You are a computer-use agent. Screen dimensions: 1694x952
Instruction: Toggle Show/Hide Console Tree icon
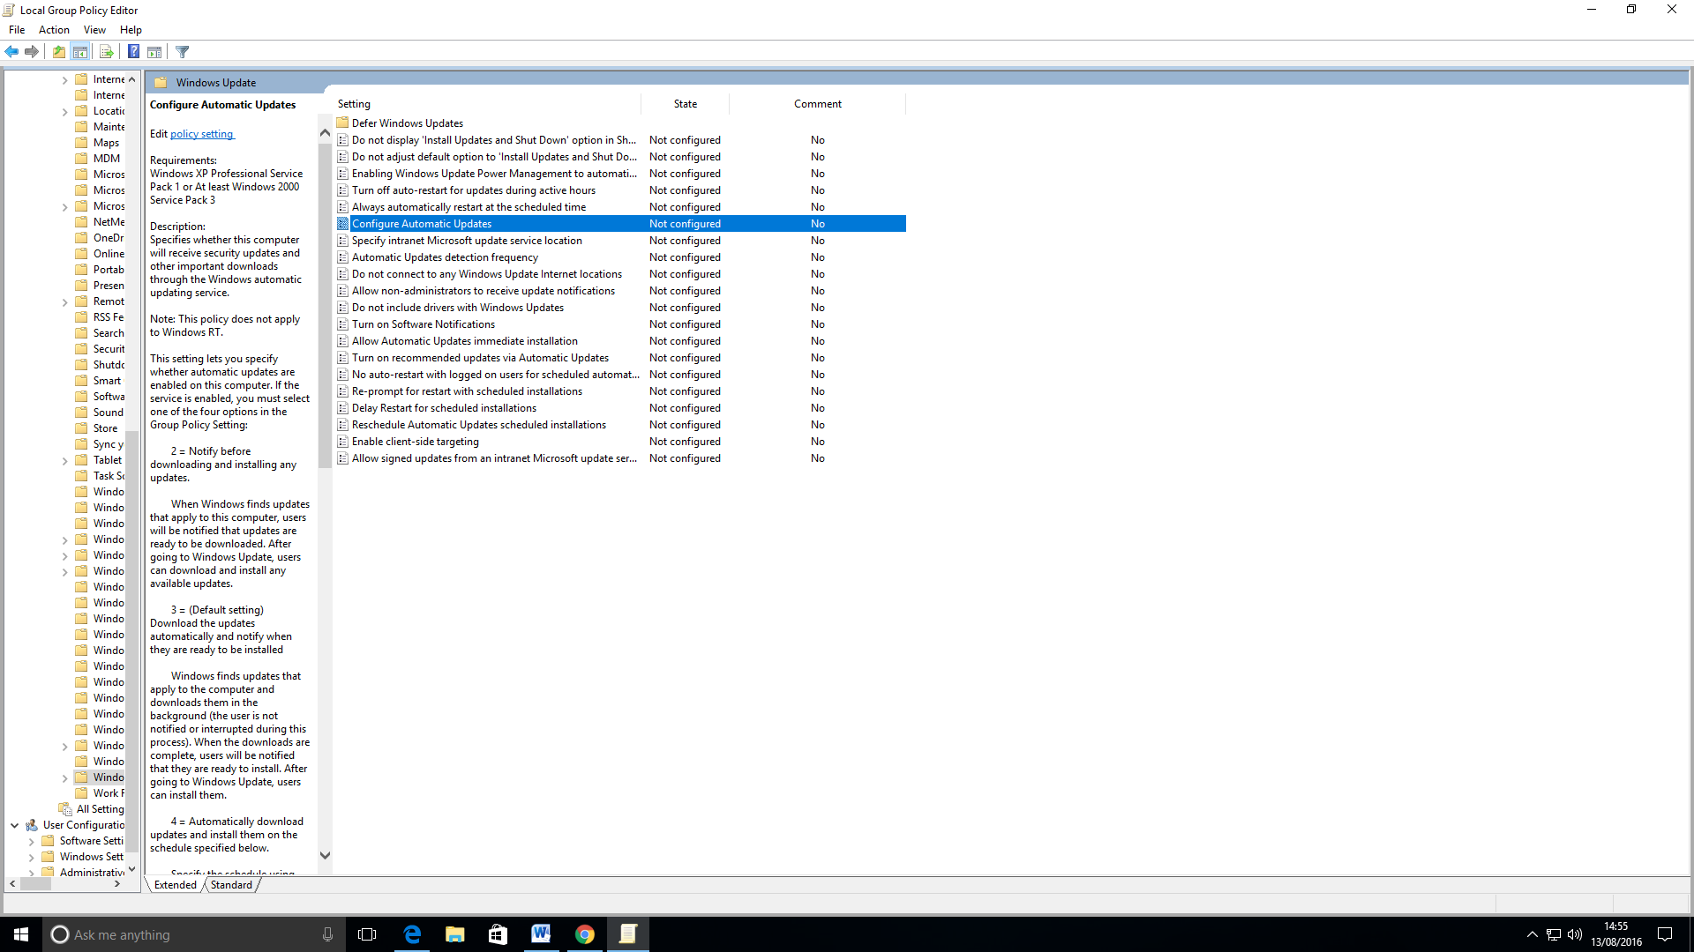point(80,52)
